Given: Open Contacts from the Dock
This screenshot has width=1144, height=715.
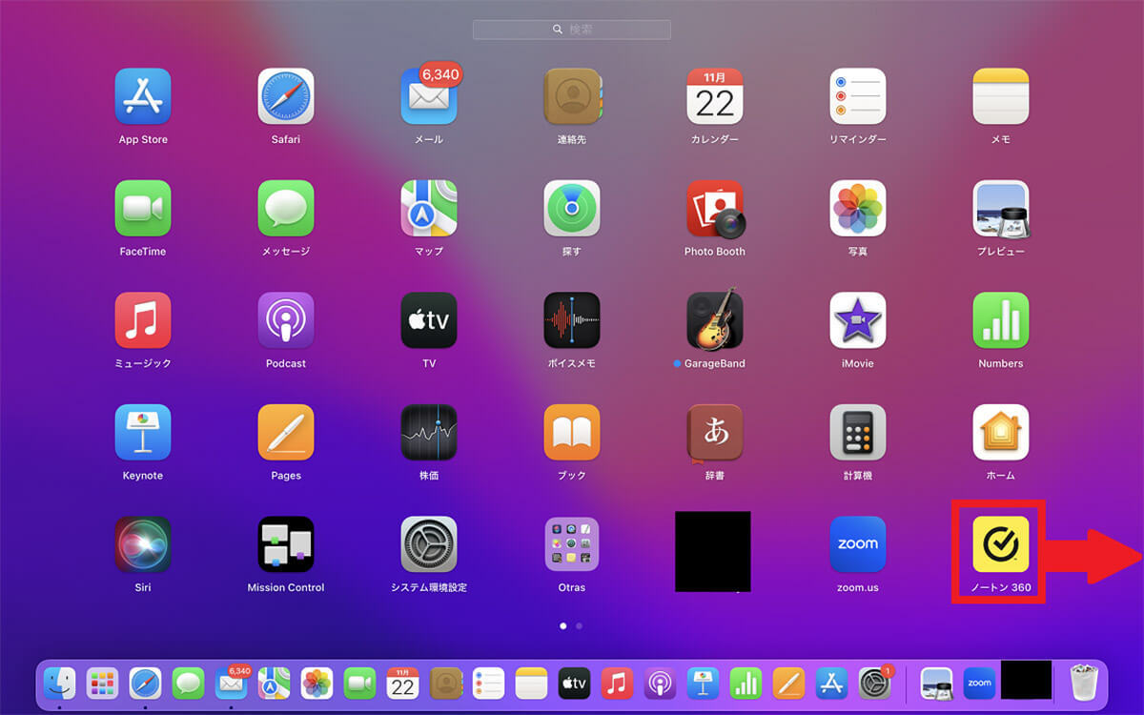Looking at the screenshot, I should point(445,683).
